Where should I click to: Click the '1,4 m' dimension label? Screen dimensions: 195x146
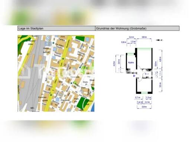coord(140,102)
